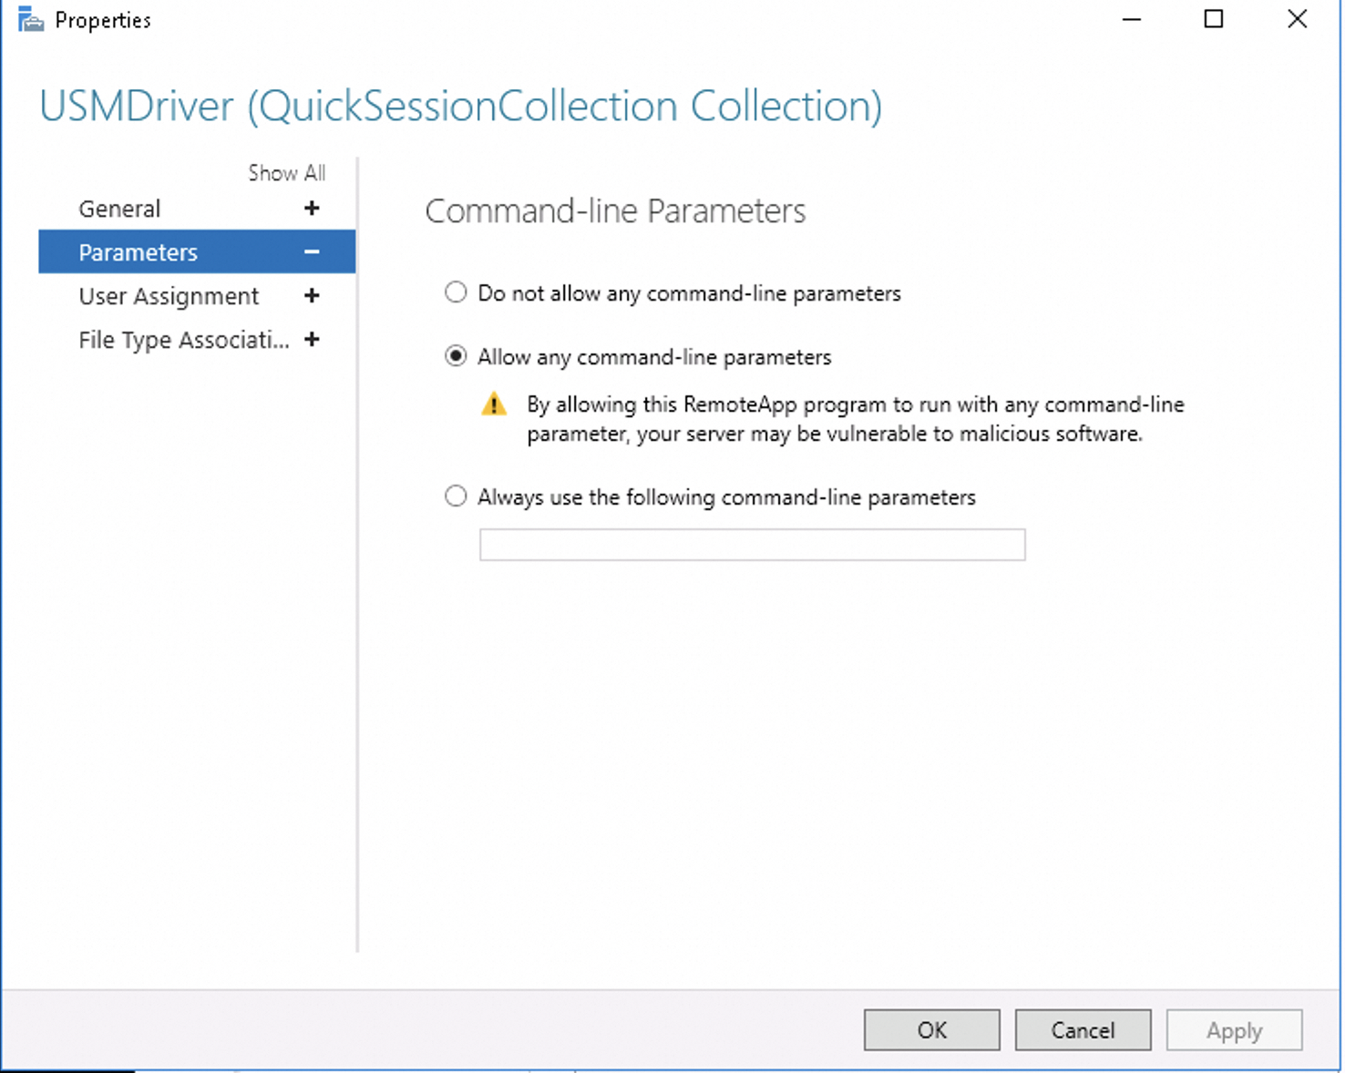Click the command-line parameters text field
Screen dimensions: 1345x1073
click(752, 545)
